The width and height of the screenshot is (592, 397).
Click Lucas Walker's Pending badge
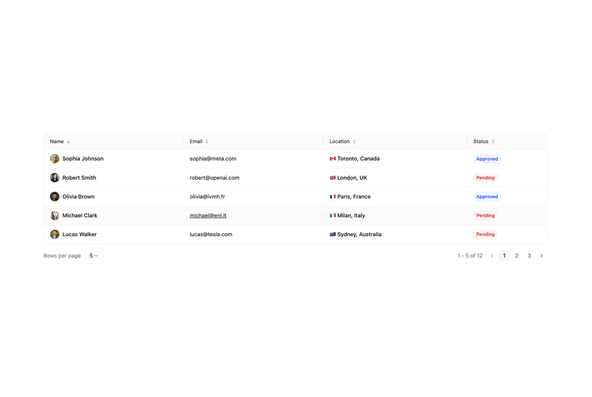[485, 234]
